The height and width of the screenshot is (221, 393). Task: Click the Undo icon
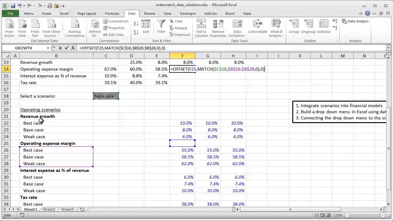20,6
